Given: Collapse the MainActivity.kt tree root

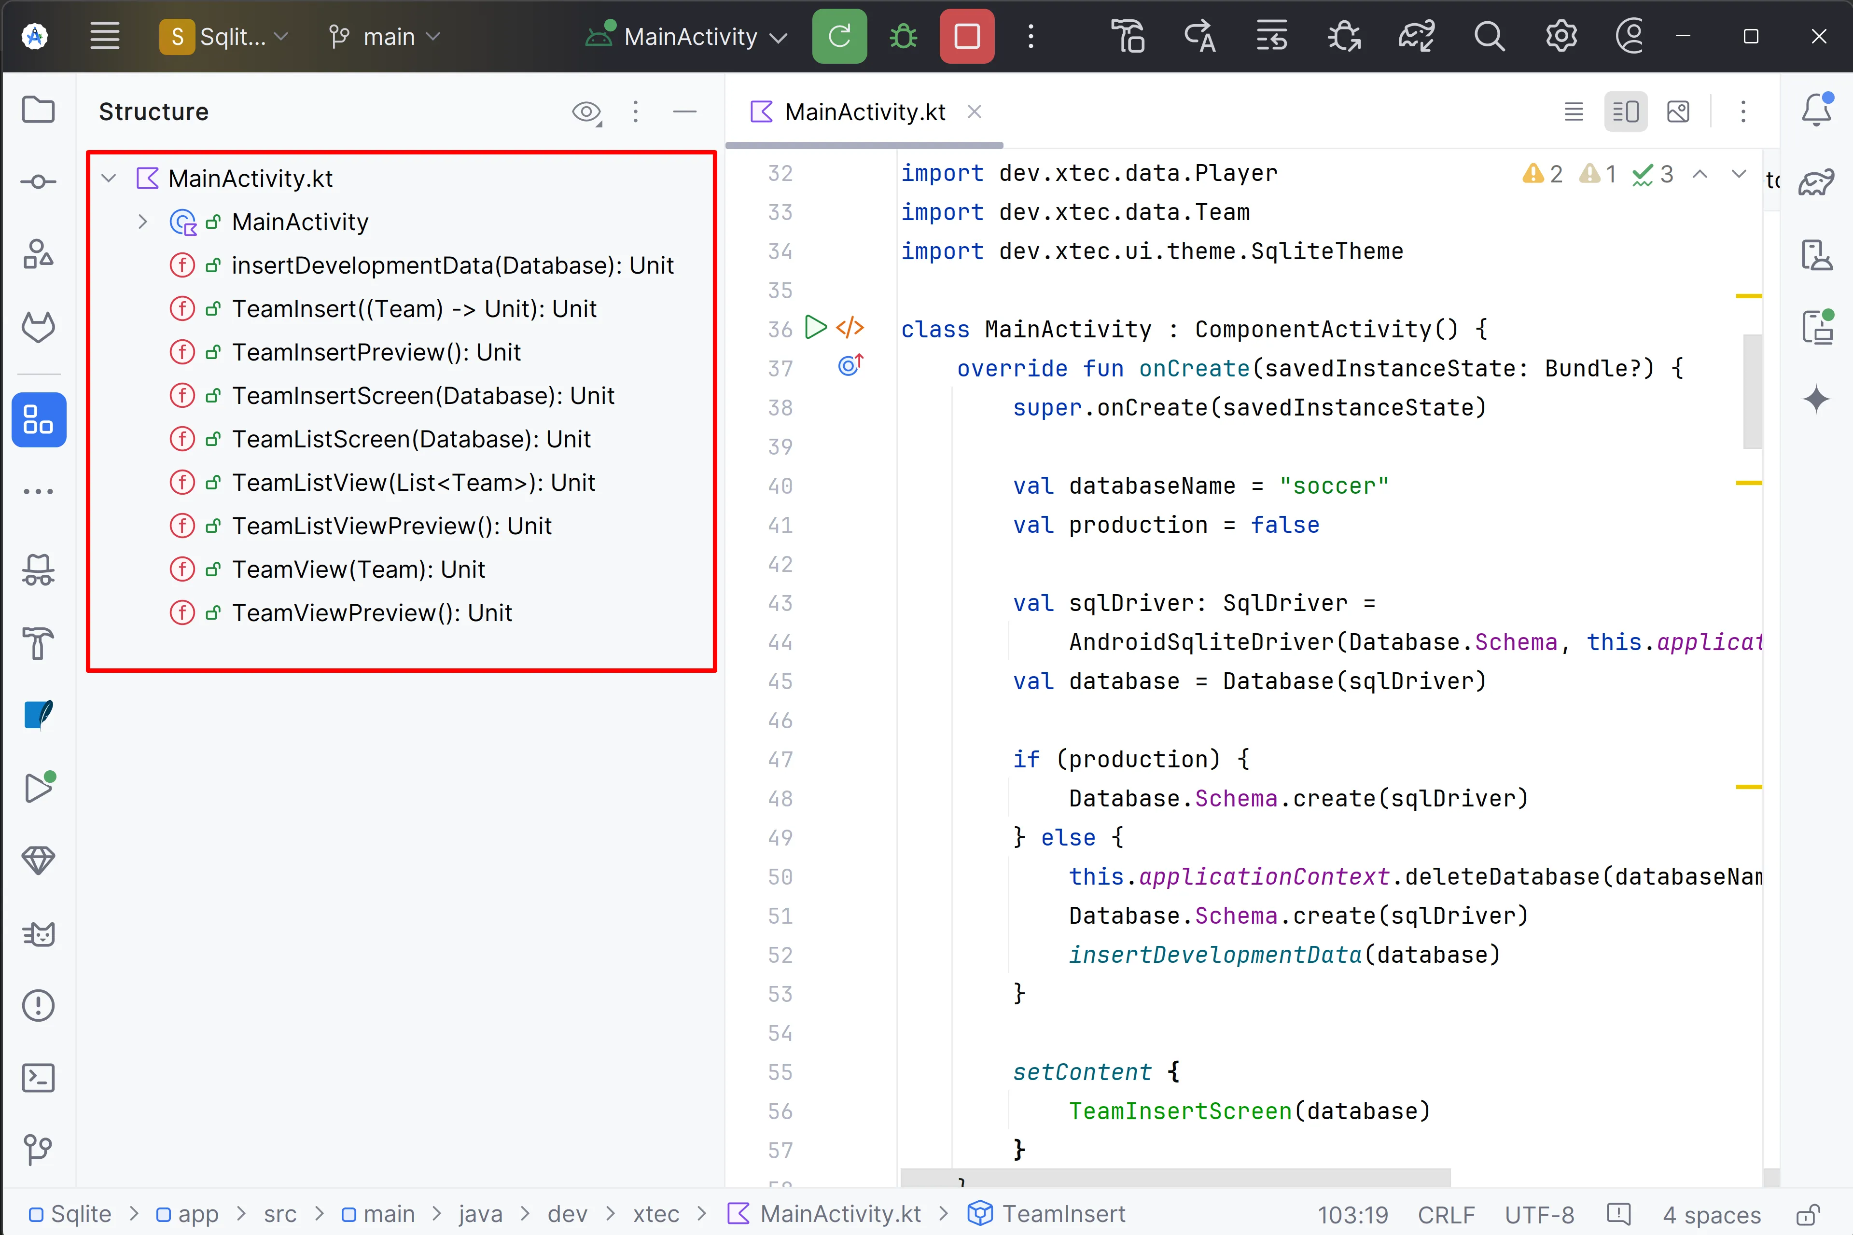Looking at the screenshot, I should click(110, 179).
